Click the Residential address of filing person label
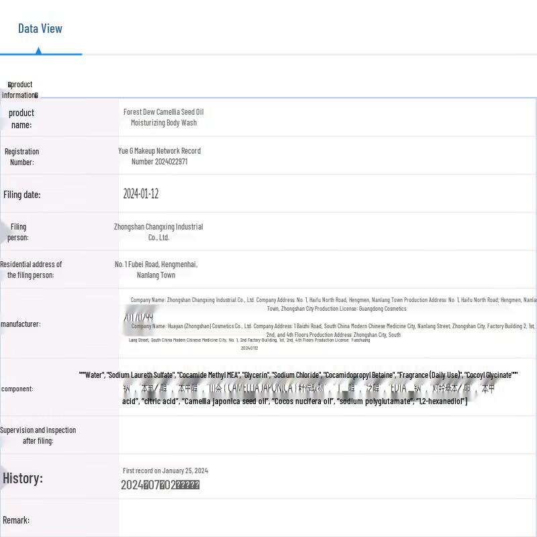The image size is (537, 537). (x=31, y=270)
